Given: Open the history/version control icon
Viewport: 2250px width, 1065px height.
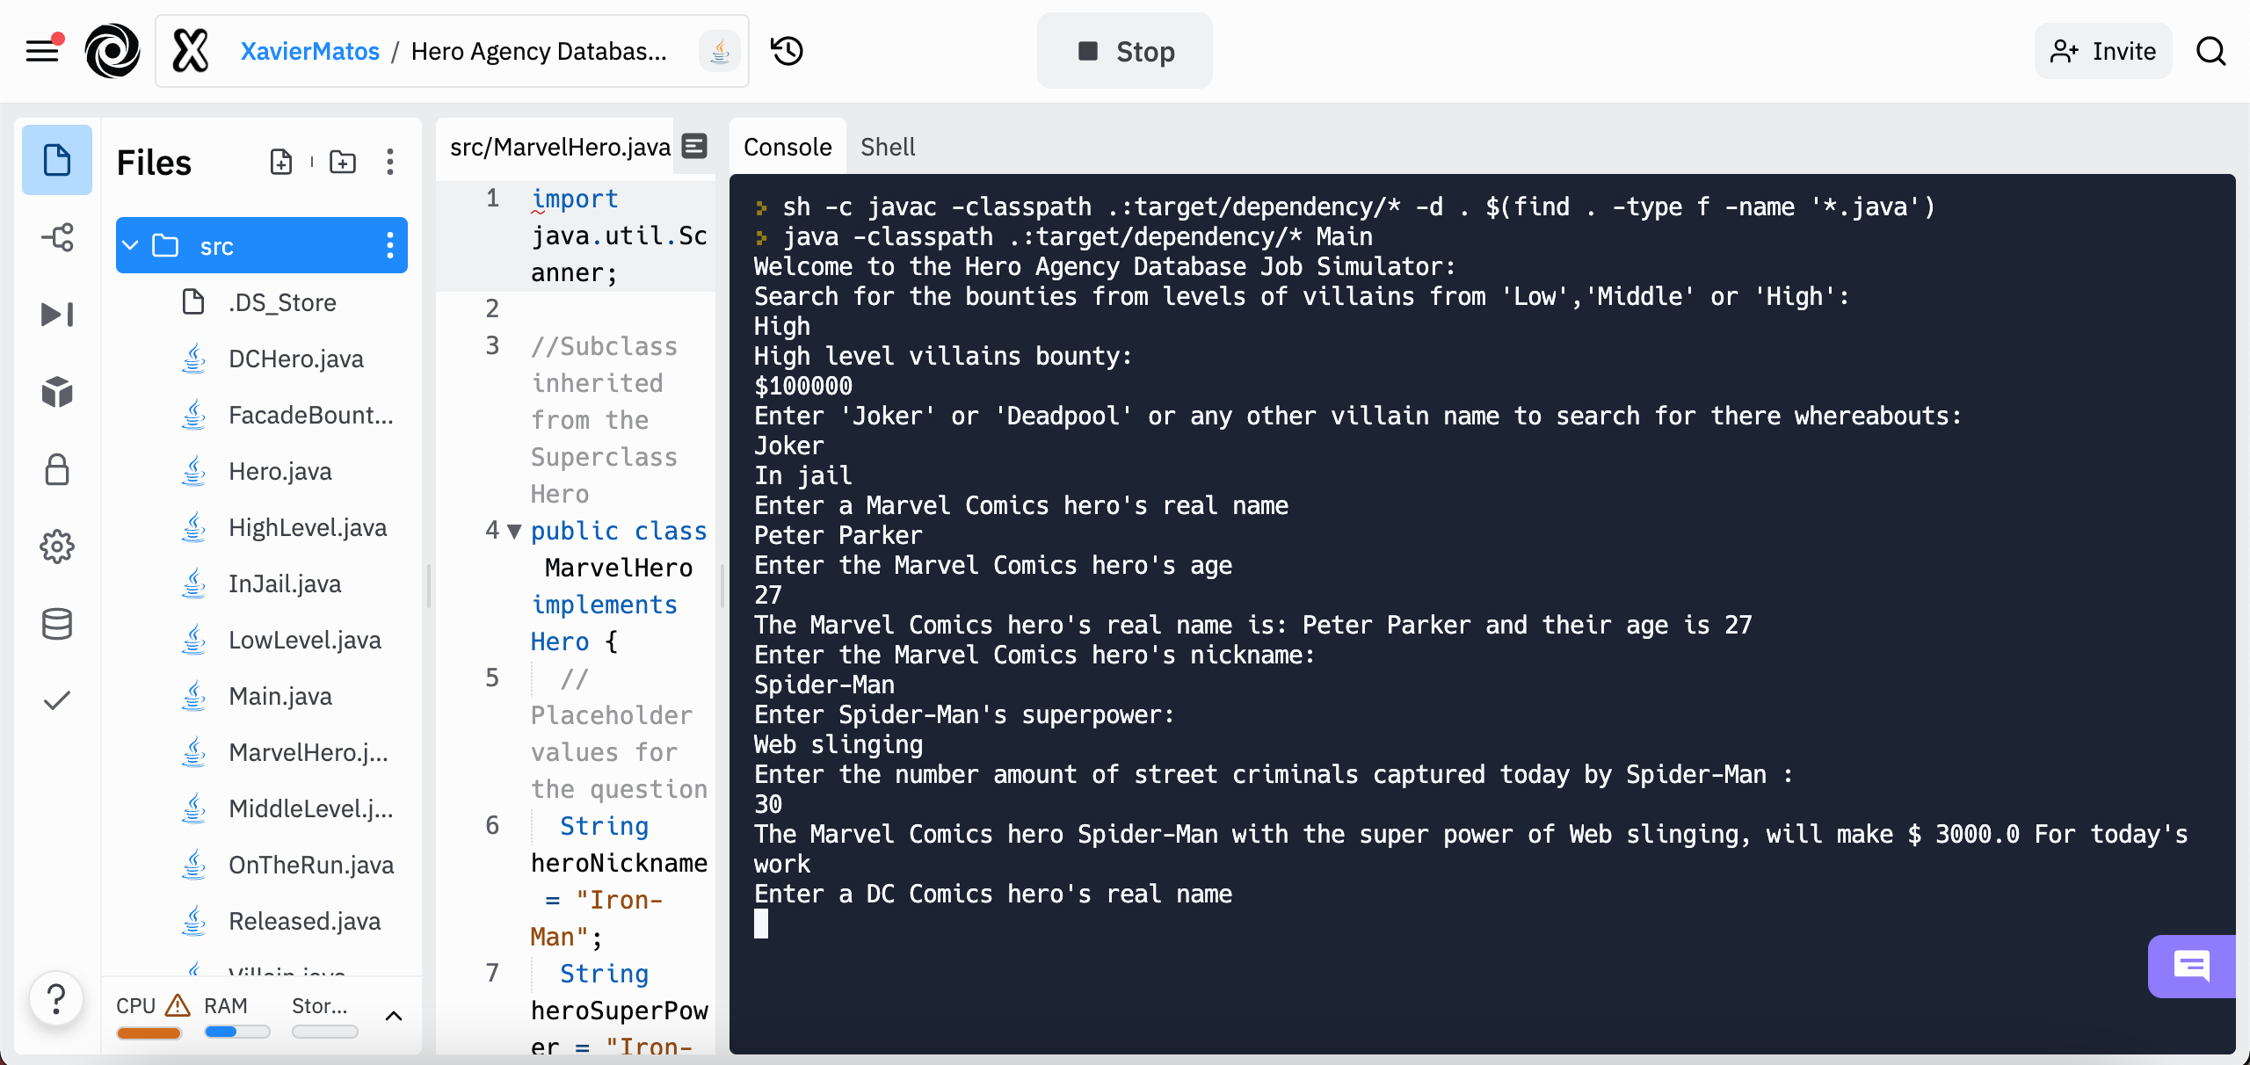Looking at the screenshot, I should 787,50.
